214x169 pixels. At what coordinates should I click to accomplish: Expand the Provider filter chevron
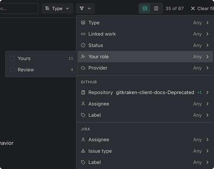[208, 68]
